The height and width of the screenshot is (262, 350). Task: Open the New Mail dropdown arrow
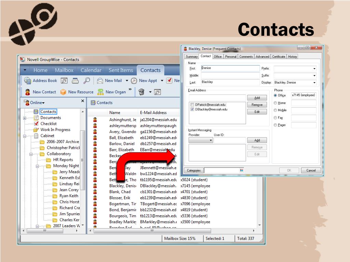pyautogui.click(x=126, y=81)
